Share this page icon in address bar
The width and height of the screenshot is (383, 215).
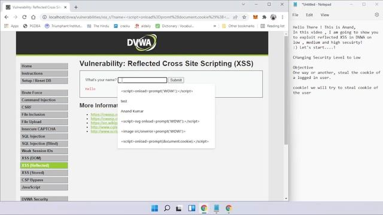235,17
